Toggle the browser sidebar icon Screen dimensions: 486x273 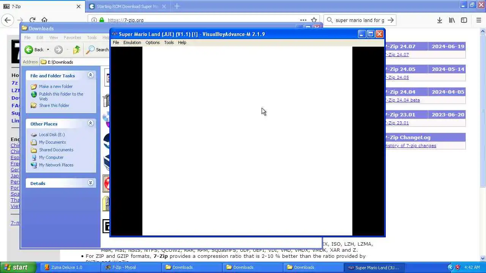(x=464, y=20)
